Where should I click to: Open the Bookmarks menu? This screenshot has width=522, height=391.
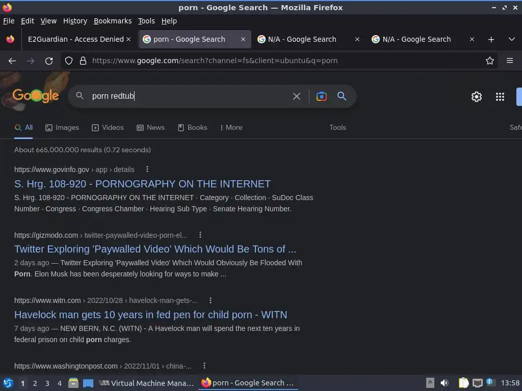(x=113, y=21)
